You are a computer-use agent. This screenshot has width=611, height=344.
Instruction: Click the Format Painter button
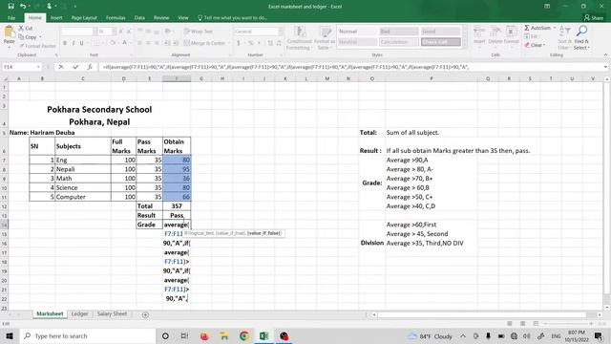coord(37,46)
